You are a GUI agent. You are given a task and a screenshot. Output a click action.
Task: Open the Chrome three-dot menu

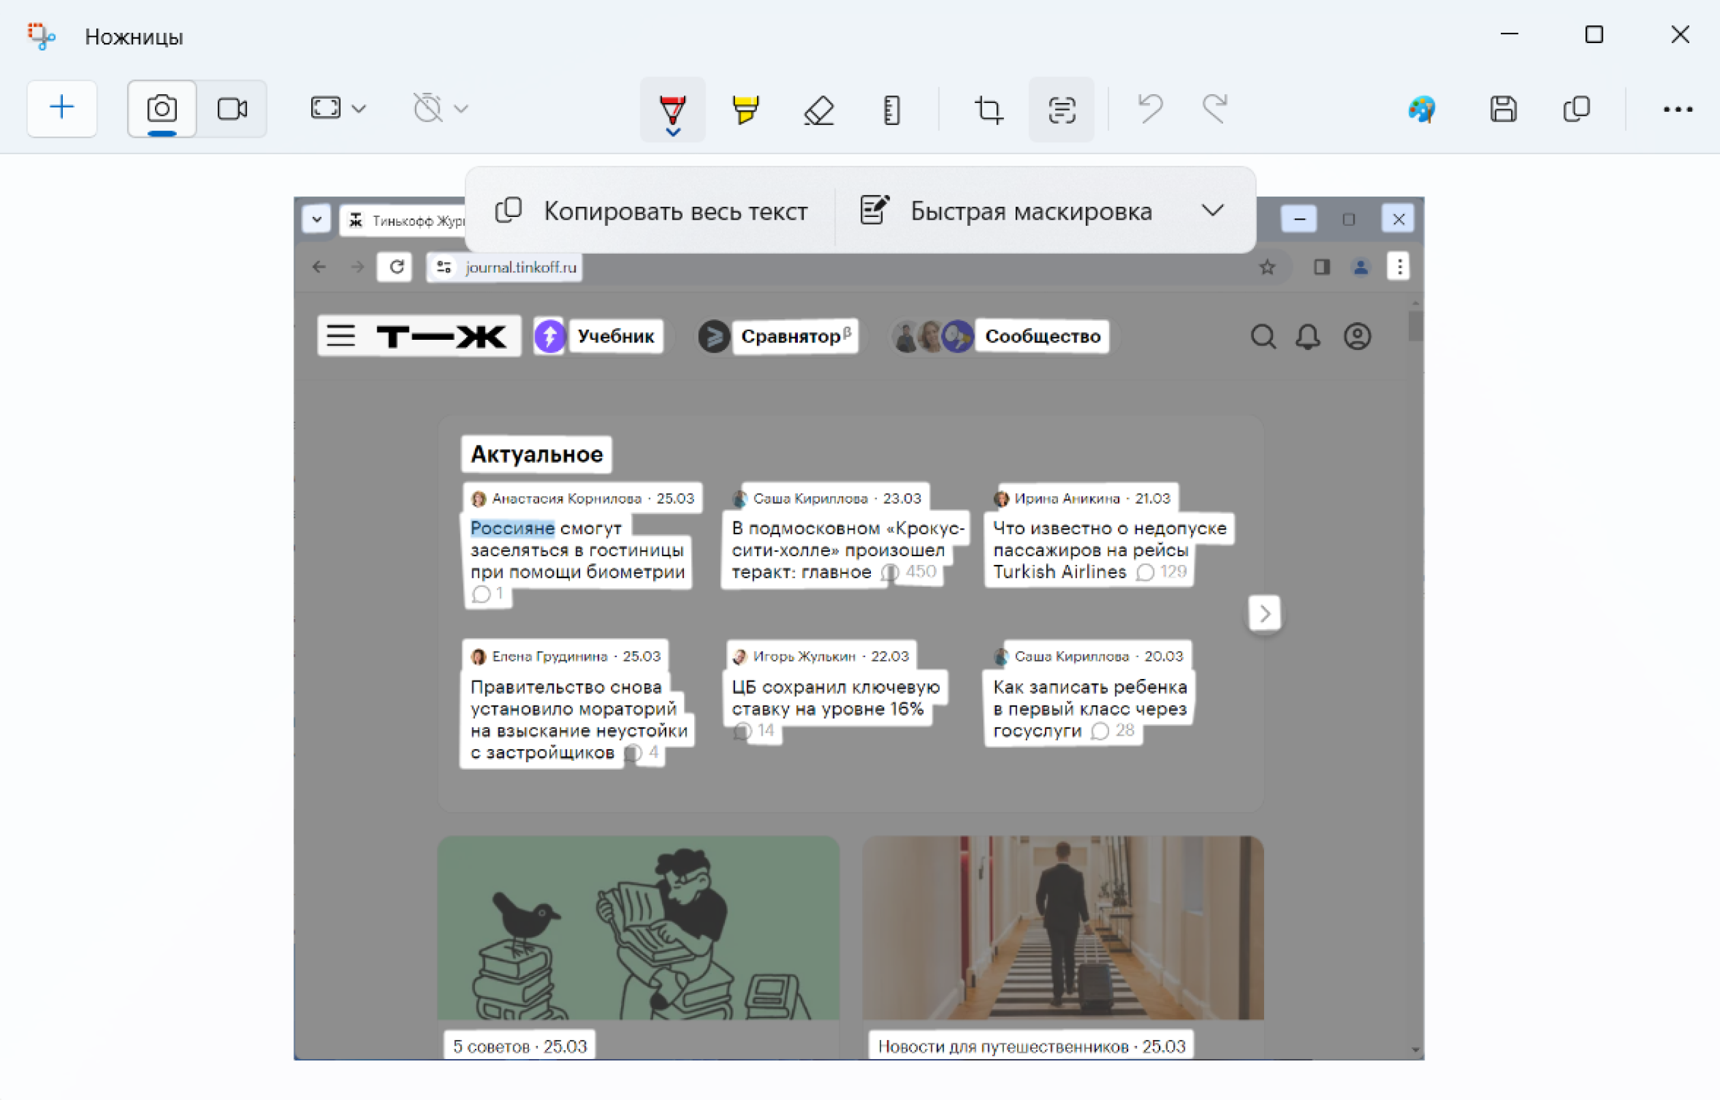(1399, 267)
